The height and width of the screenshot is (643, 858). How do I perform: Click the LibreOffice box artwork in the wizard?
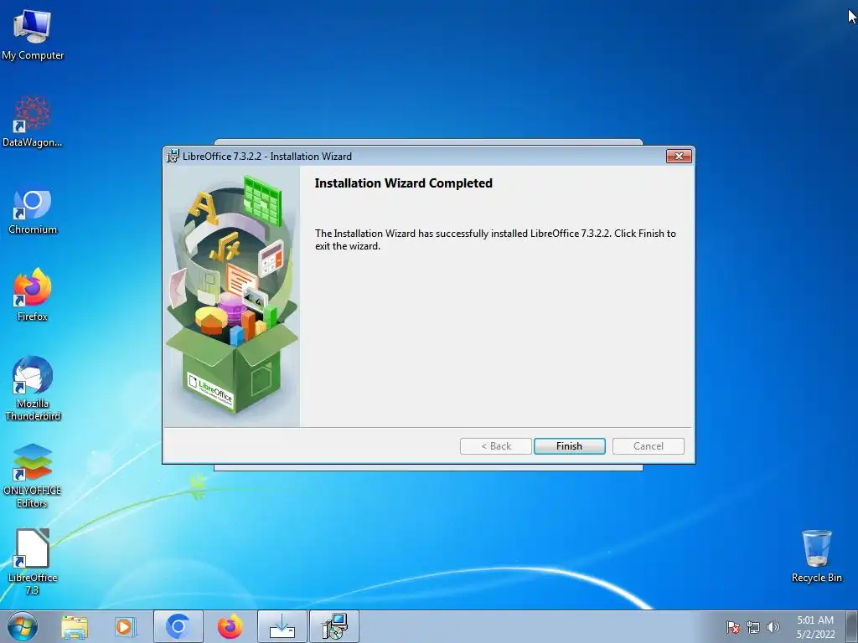tap(232, 296)
